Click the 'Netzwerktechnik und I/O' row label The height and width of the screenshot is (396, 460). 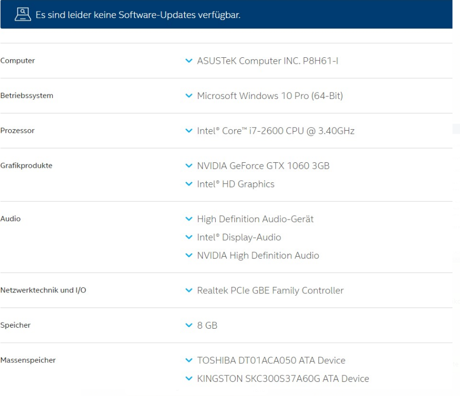(x=43, y=290)
